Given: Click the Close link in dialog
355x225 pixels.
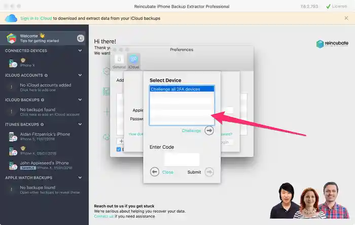Looking at the screenshot, I should pos(168,172).
